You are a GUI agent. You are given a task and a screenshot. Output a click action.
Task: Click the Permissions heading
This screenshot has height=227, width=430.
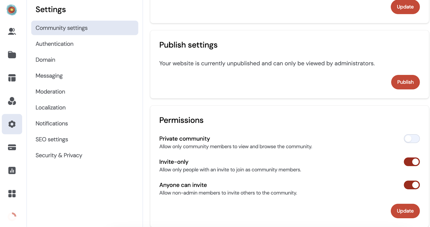tap(181, 120)
